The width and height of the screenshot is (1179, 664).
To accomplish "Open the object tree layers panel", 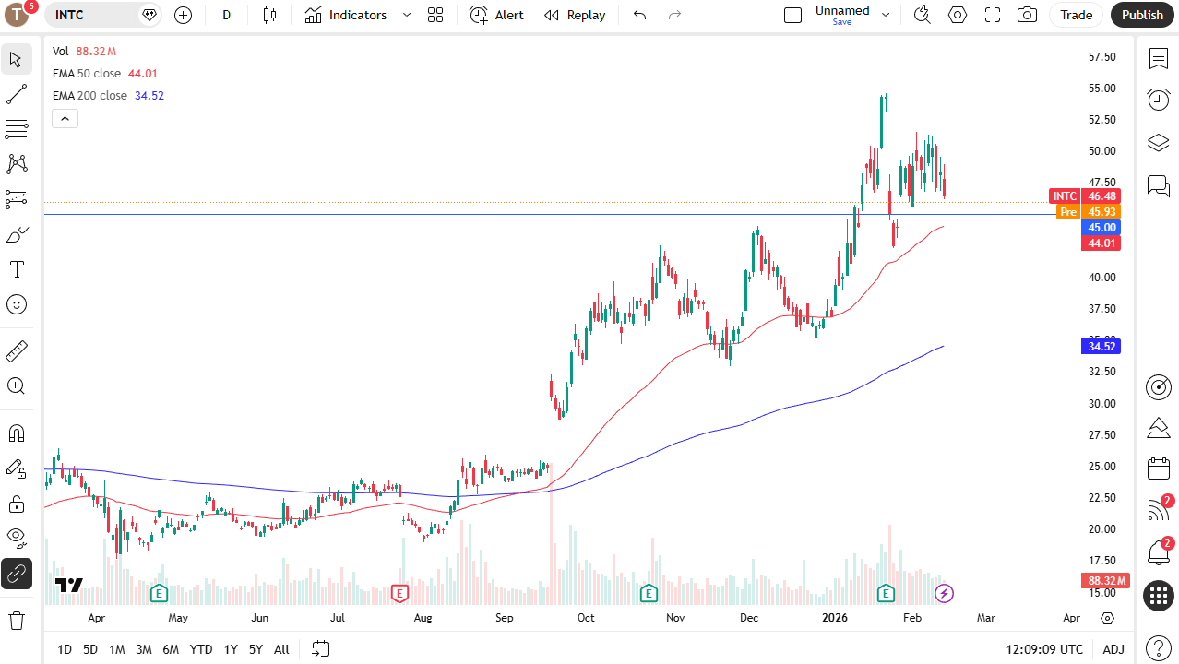I will (1159, 143).
